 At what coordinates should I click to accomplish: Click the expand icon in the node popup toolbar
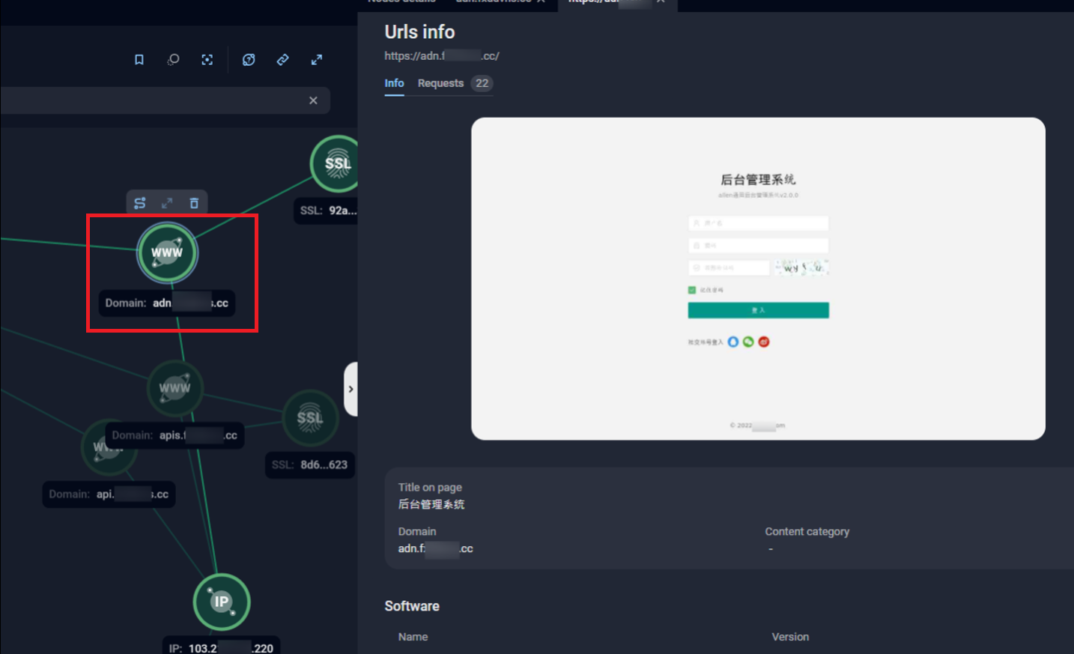click(x=166, y=202)
